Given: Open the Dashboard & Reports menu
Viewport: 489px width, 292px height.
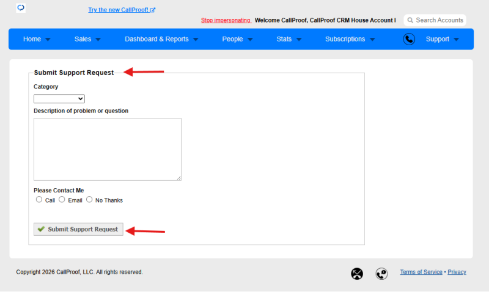Looking at the screenshot, I should coord(156,39).
